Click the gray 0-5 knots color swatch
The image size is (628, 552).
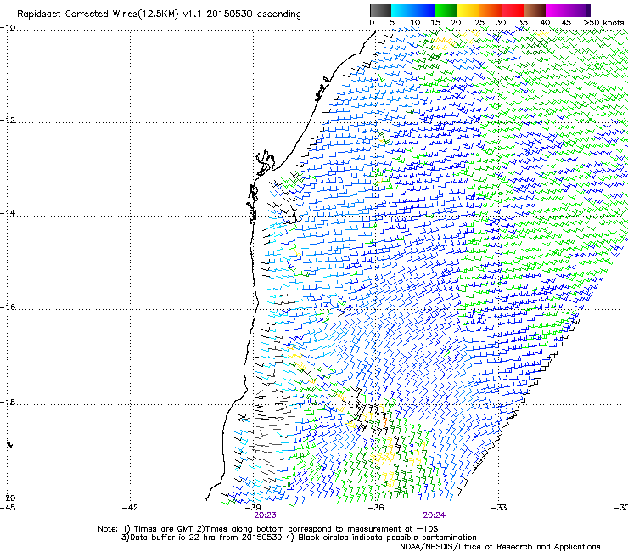point(380,10)
